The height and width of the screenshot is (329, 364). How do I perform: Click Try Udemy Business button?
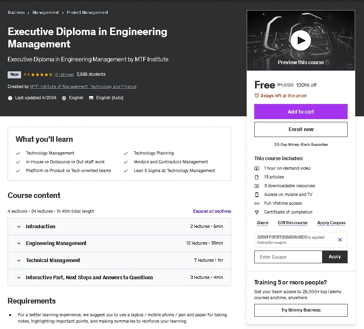(x=301, y=310)
